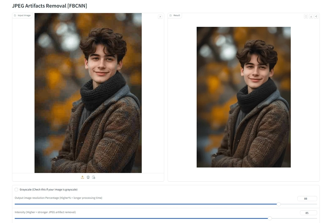Screen dimensions: 330x223
Task: Click the image icon beside Input Image label
Action: (15, 15)
